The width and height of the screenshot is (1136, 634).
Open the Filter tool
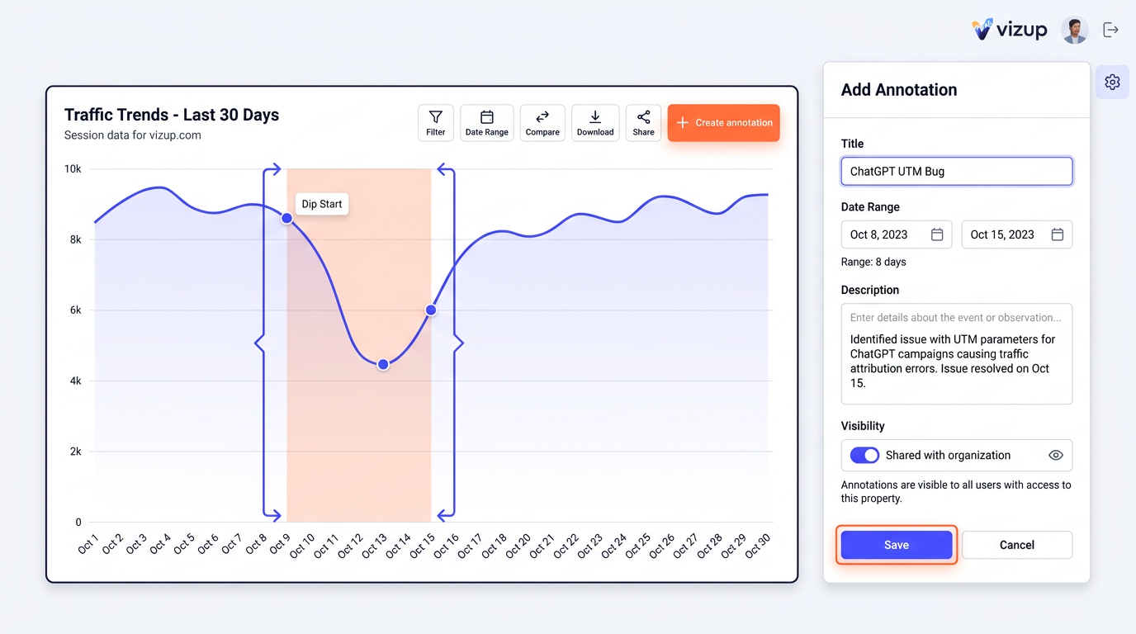coord(436,123)
